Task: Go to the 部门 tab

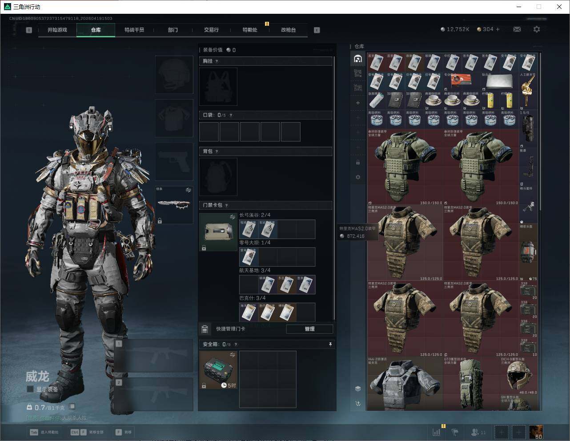Action: 173,30
